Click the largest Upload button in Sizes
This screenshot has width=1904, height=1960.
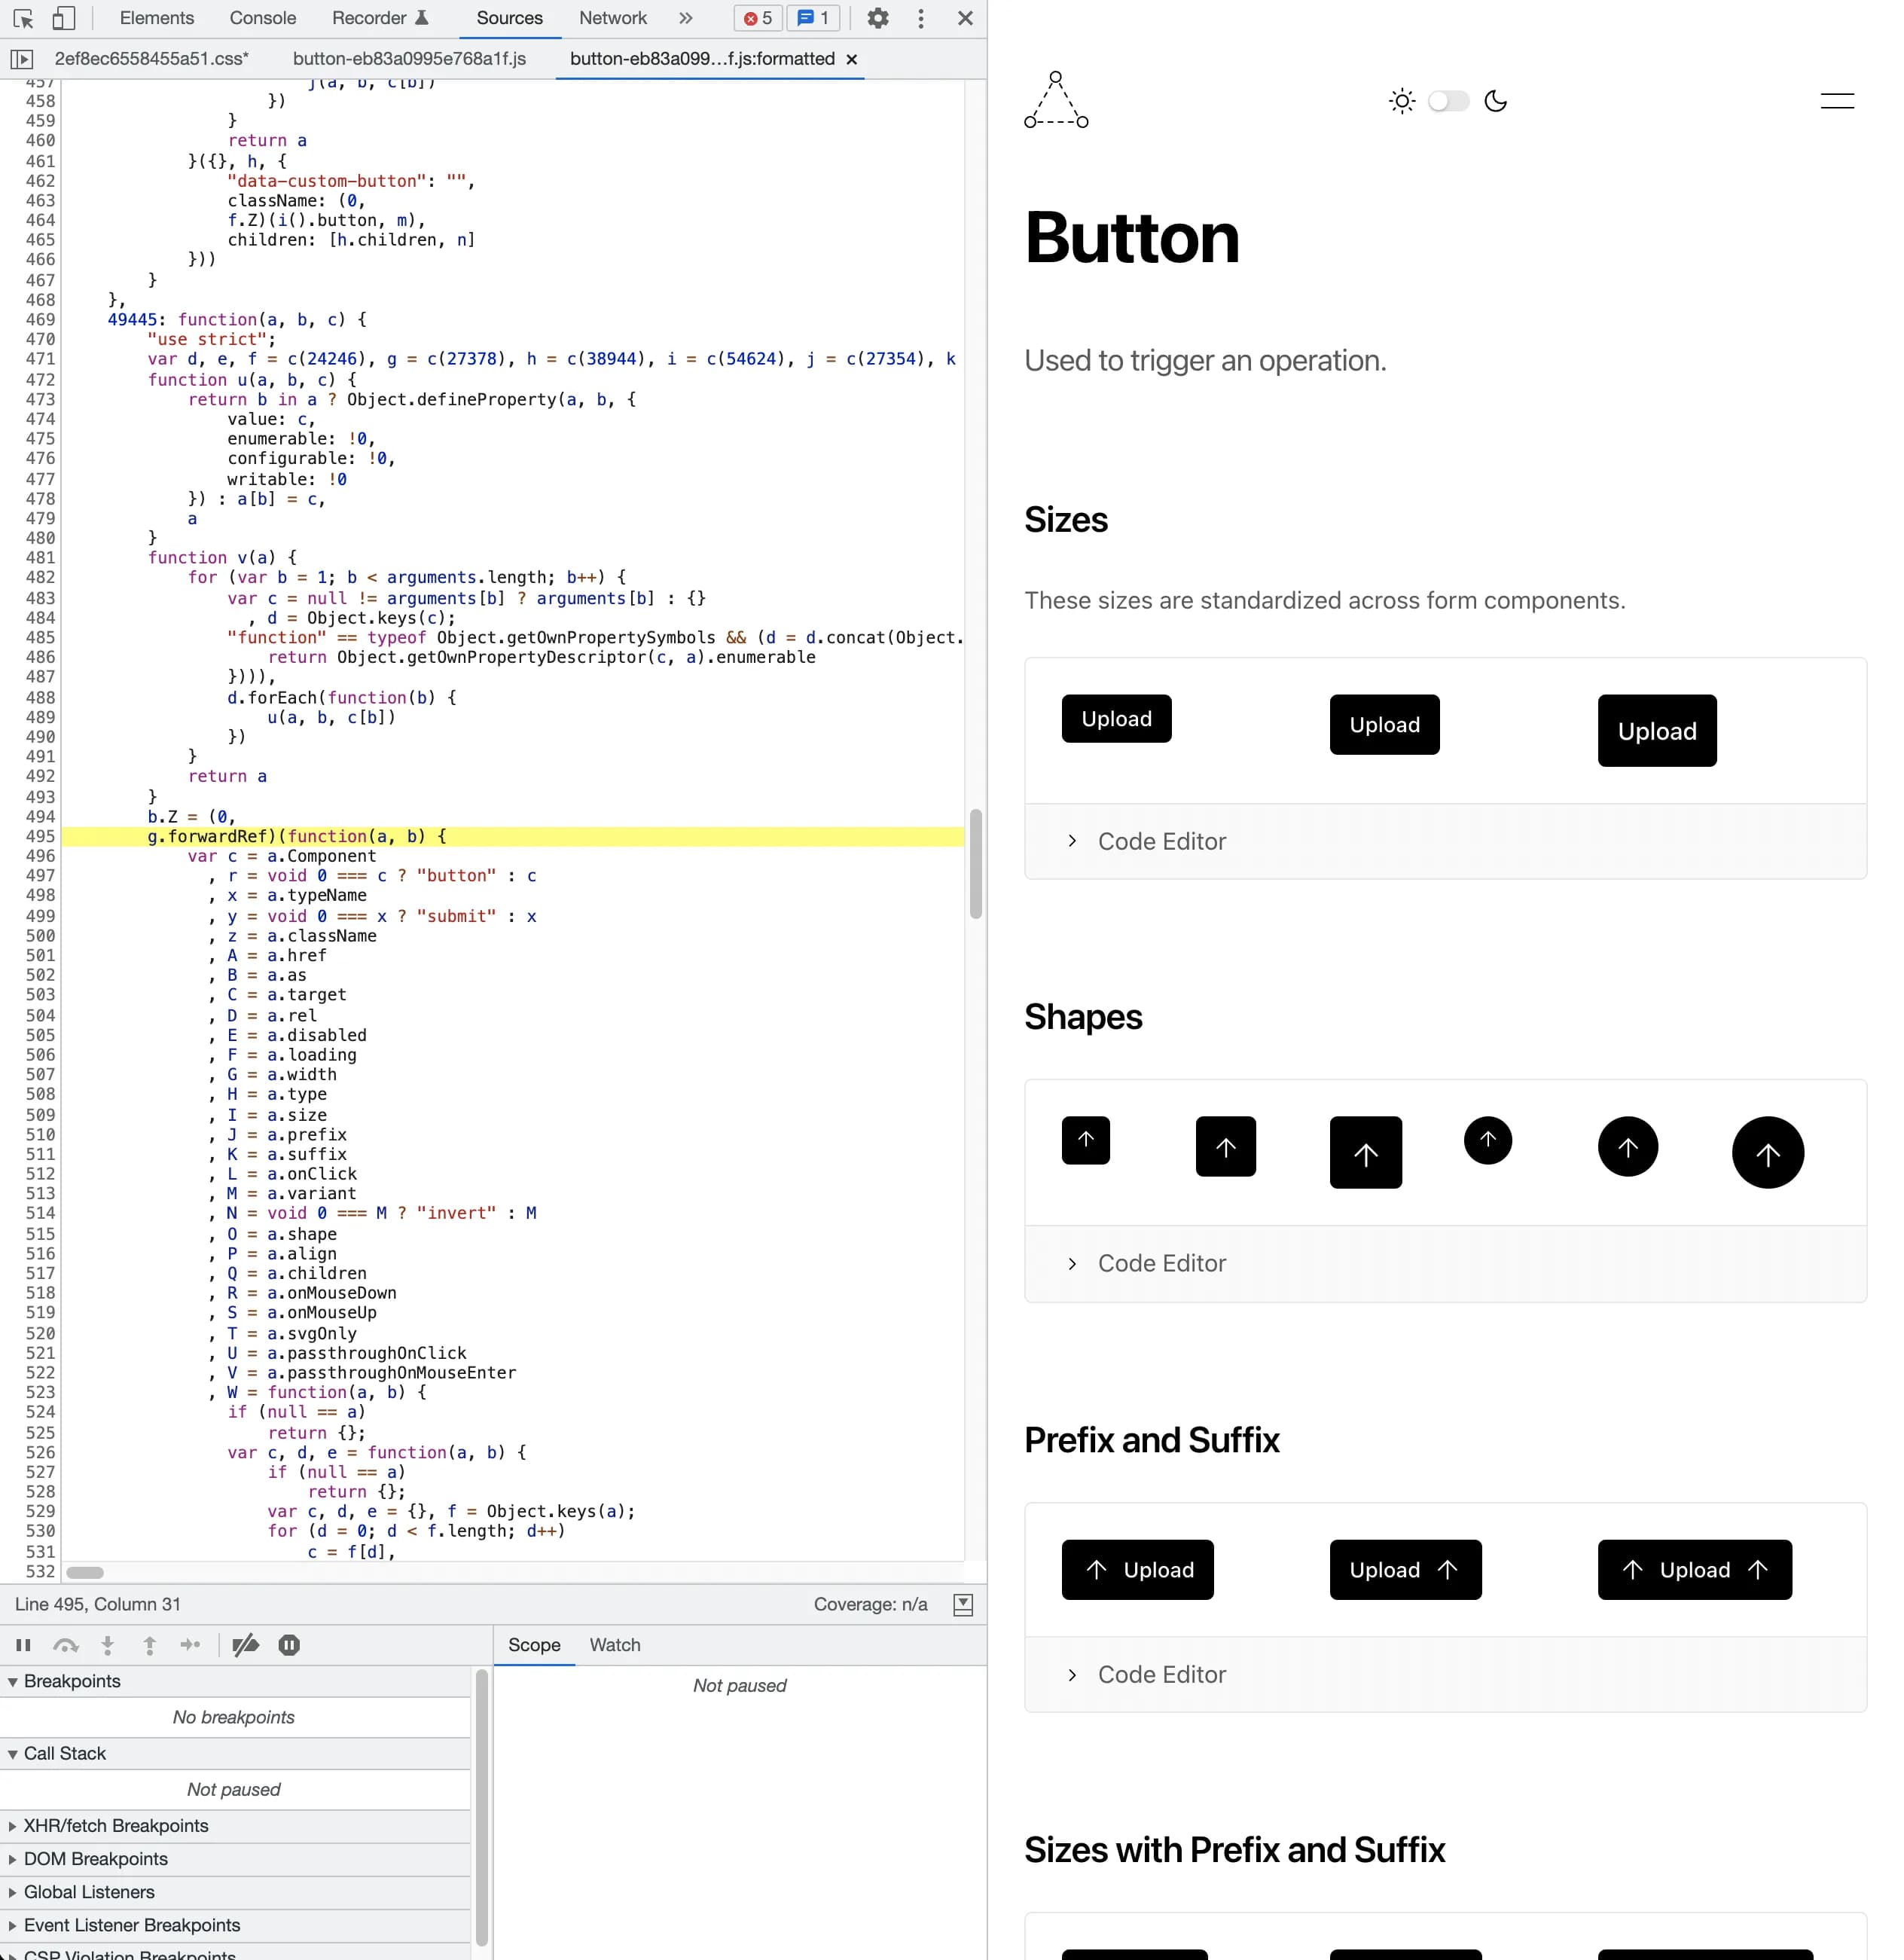pyautogui.click(x=1656, y=731)
